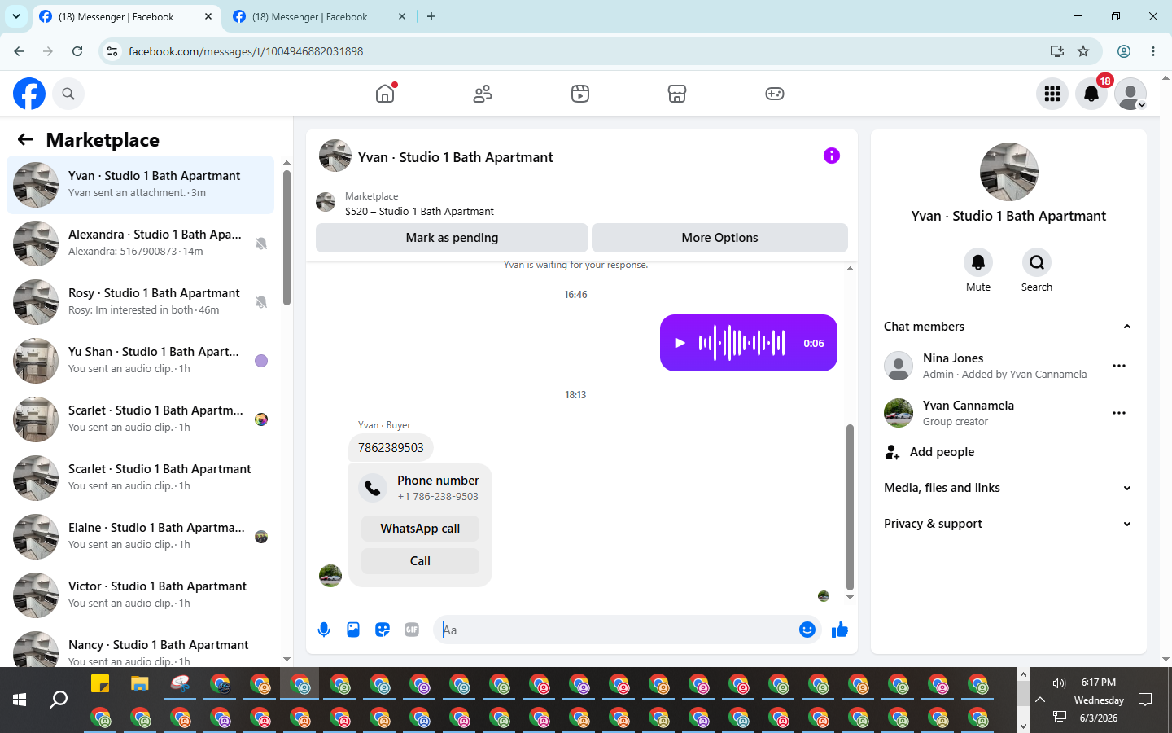This screenshot has height=733, width=1172.
Task: Open the tab search dropdown in Chrome
Action: point(16,16)
